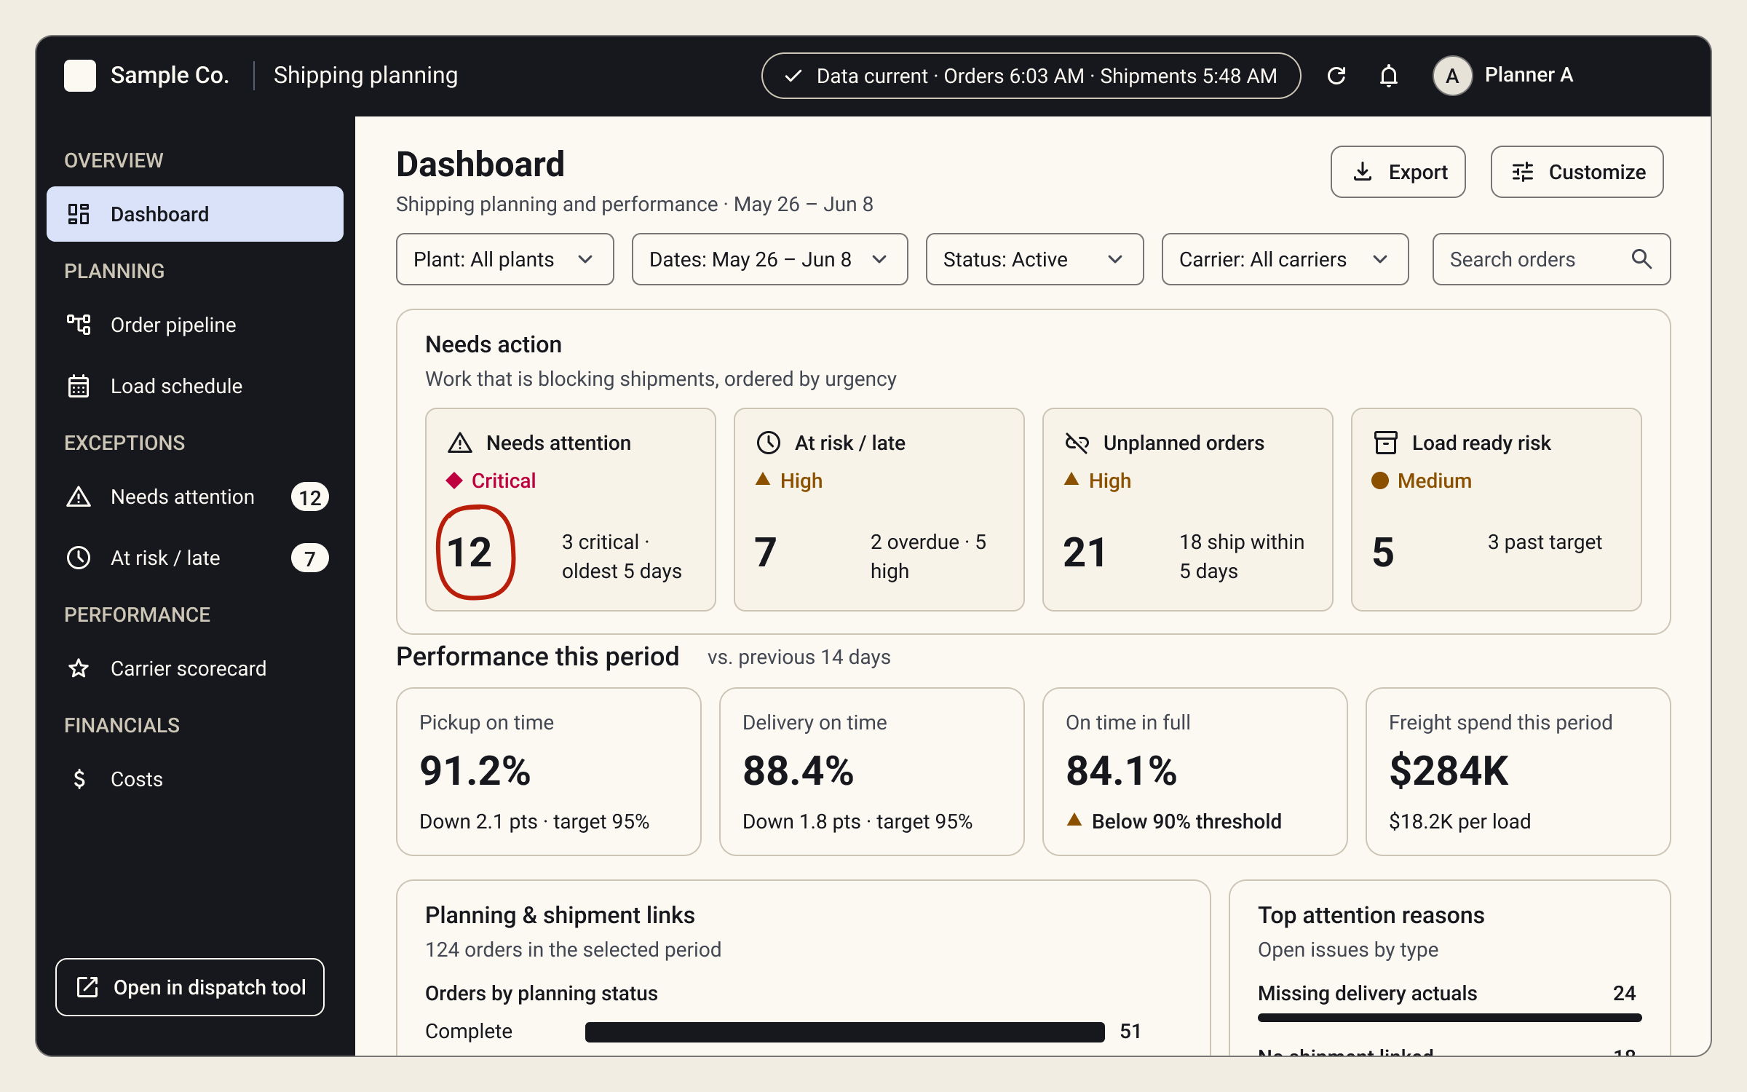Click the refresh data icon

(1336, 76)
